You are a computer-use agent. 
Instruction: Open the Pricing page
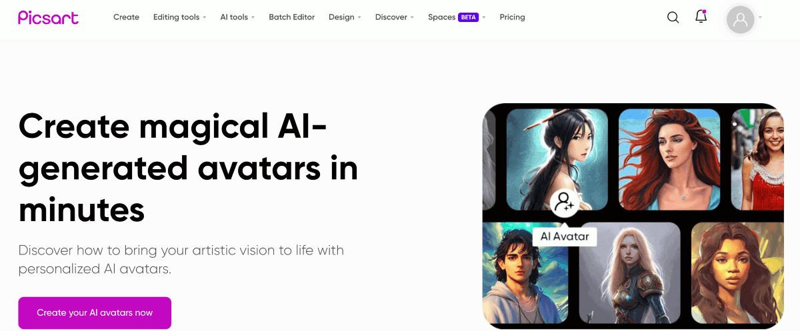click(x=512, y=17)
